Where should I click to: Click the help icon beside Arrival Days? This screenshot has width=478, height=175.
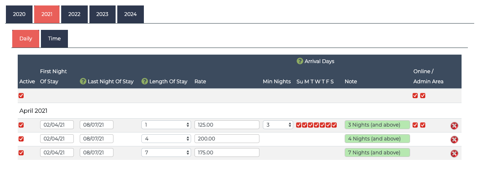300,61
